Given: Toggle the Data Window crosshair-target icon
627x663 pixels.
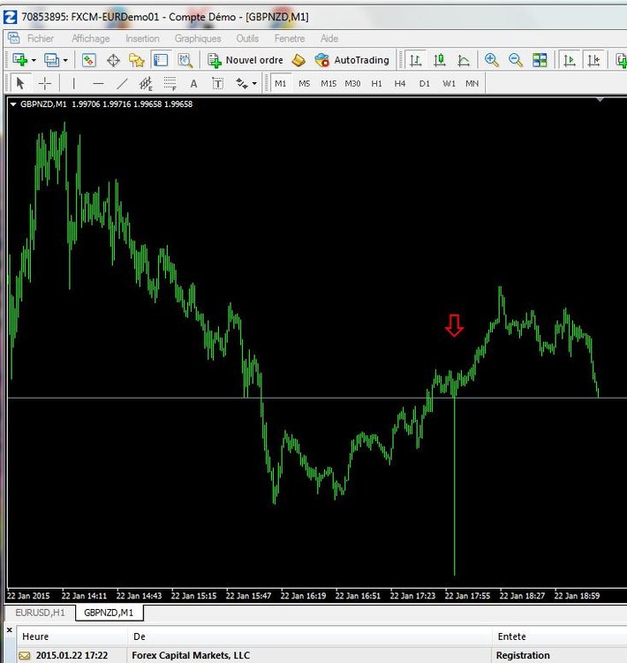Looking at the screenshot, I should click(x=113, y=60).
